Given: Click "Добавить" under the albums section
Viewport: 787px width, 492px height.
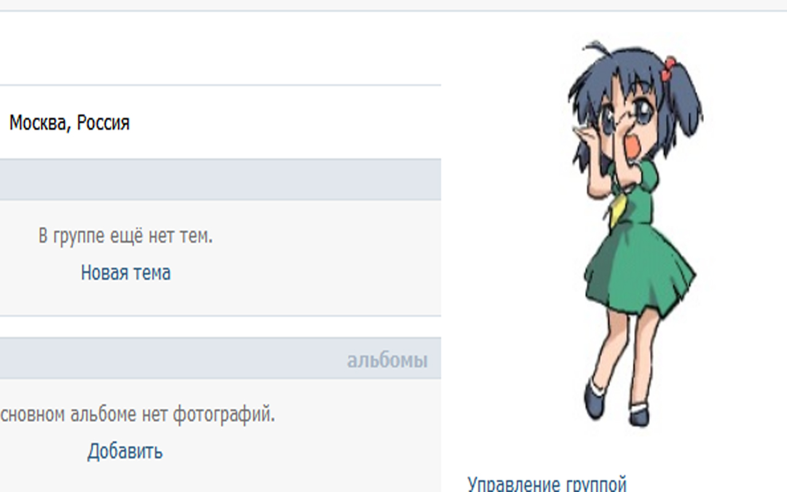Looking at the screenshot, I should (x=125, y=451).
